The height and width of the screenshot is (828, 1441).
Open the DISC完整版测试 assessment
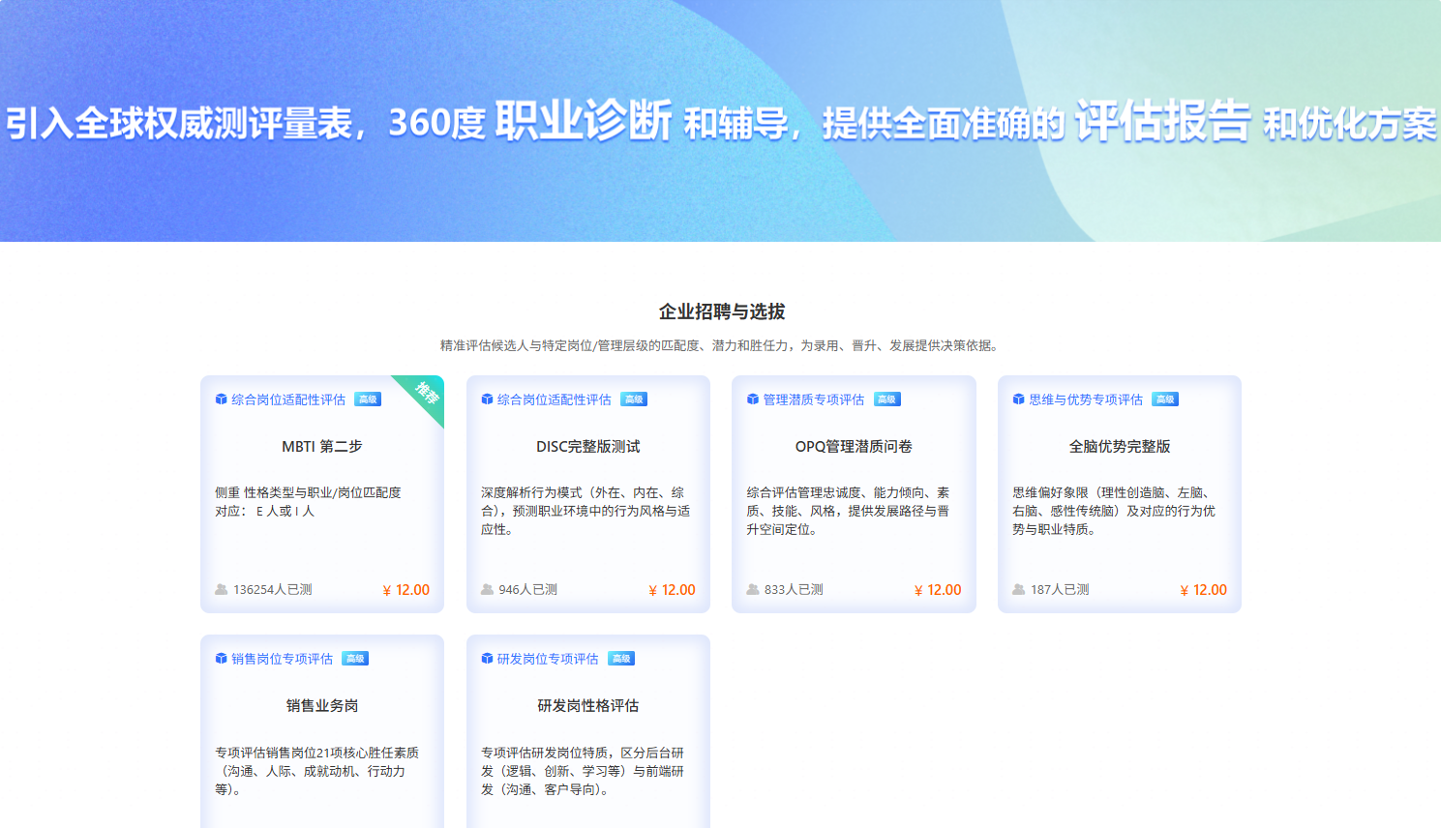(x=587, y=447)
